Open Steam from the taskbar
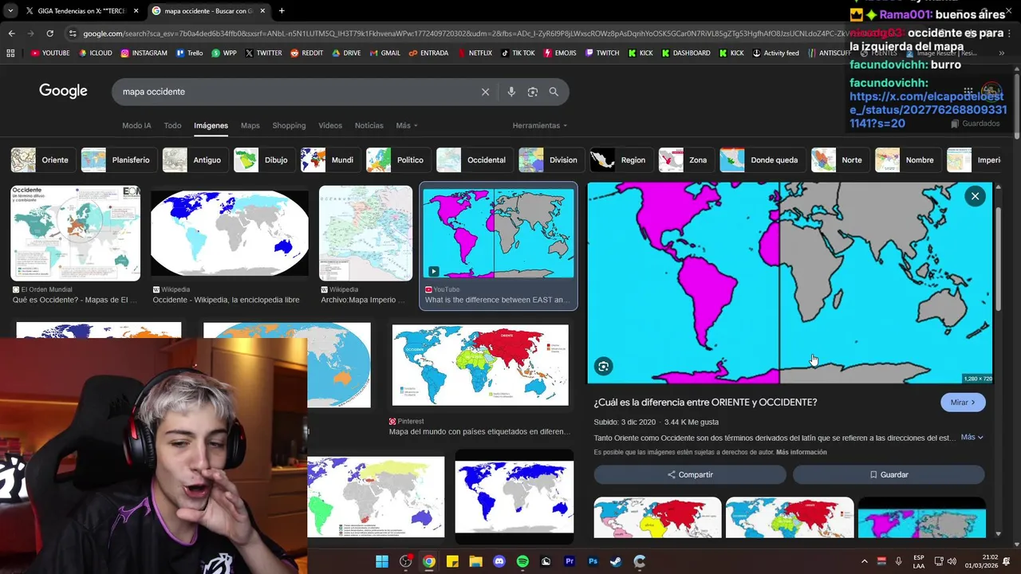This screenshot has width=1021, height=574. tap(616, 561)
